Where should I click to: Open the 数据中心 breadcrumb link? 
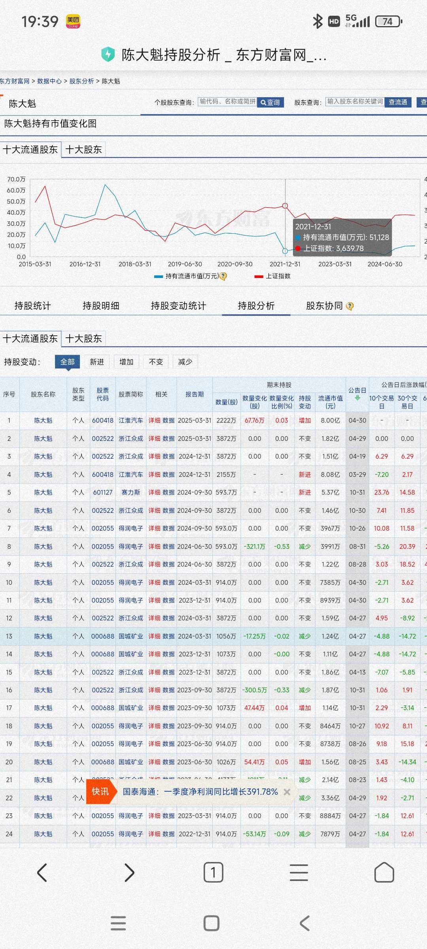tap(49, 81)
